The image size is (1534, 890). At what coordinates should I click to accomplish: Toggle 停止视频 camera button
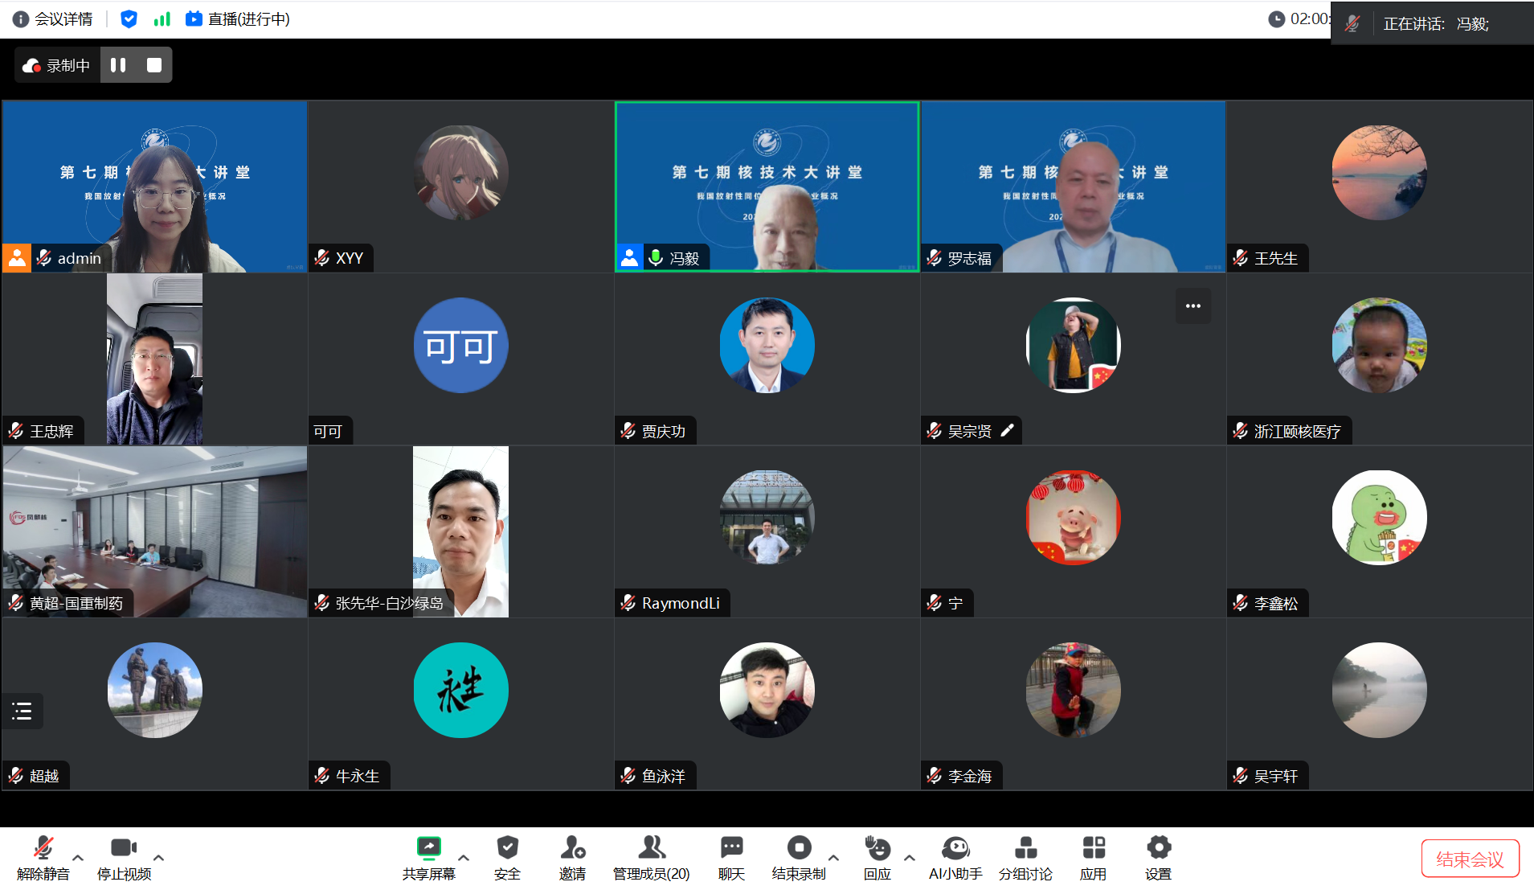(x=124, y=857)
